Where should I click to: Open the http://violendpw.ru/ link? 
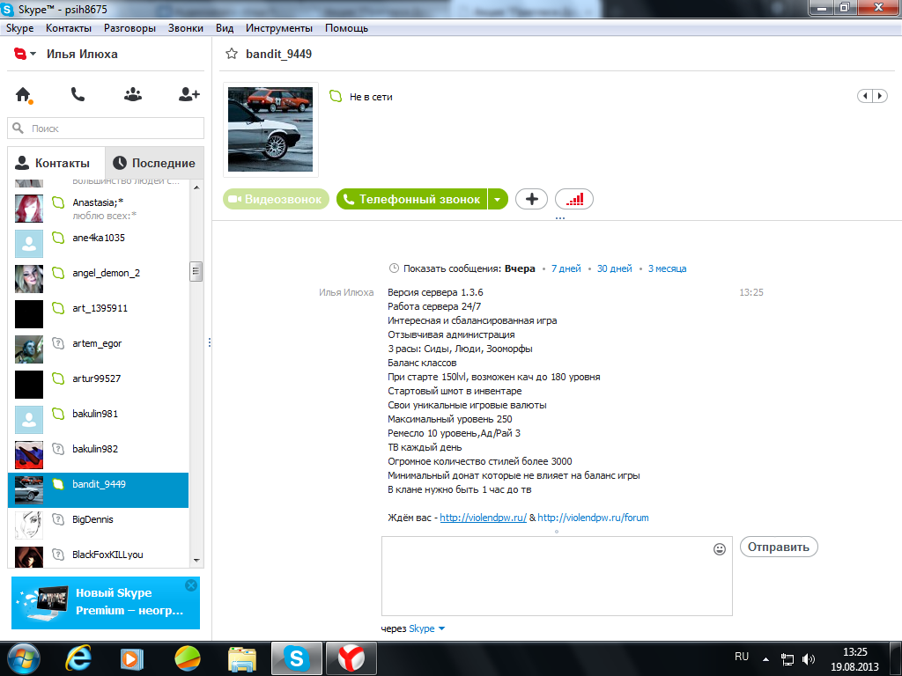484,518
